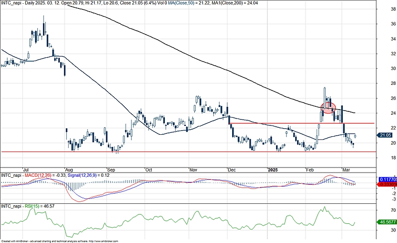Click the 70 label on RSI axis
Screen dimensions: 397x243
pyautogui.click(x=393, y=210)
